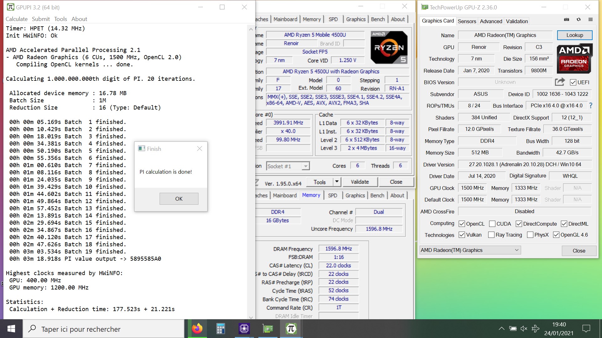Click the Driver Version field in GPU-Z
The image size is (602, 338).
pyautogui.click(x=525, y=164)
